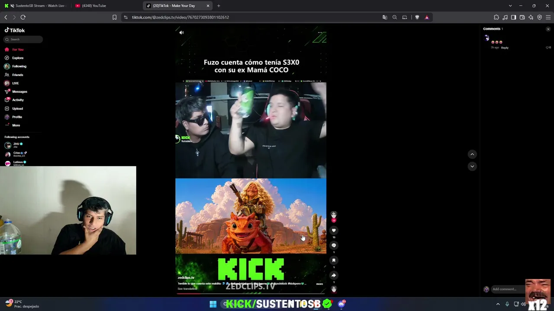Open the spinning sound disc
554x311 pixels.
pyautogui.click(x=334, y=289)
